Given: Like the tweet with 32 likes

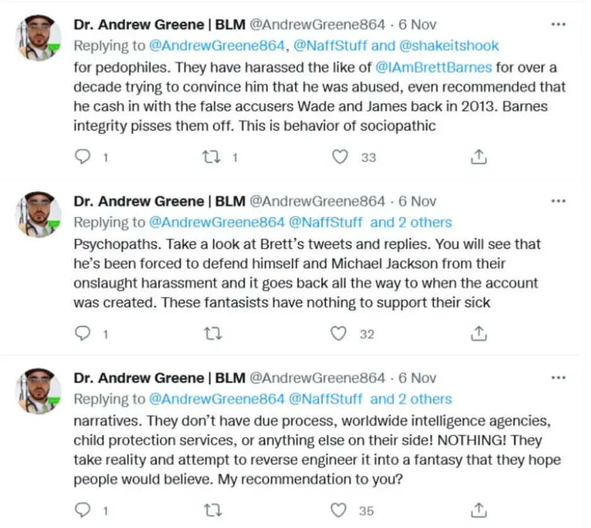Looking at the screenshot, I should click(340, 333).
